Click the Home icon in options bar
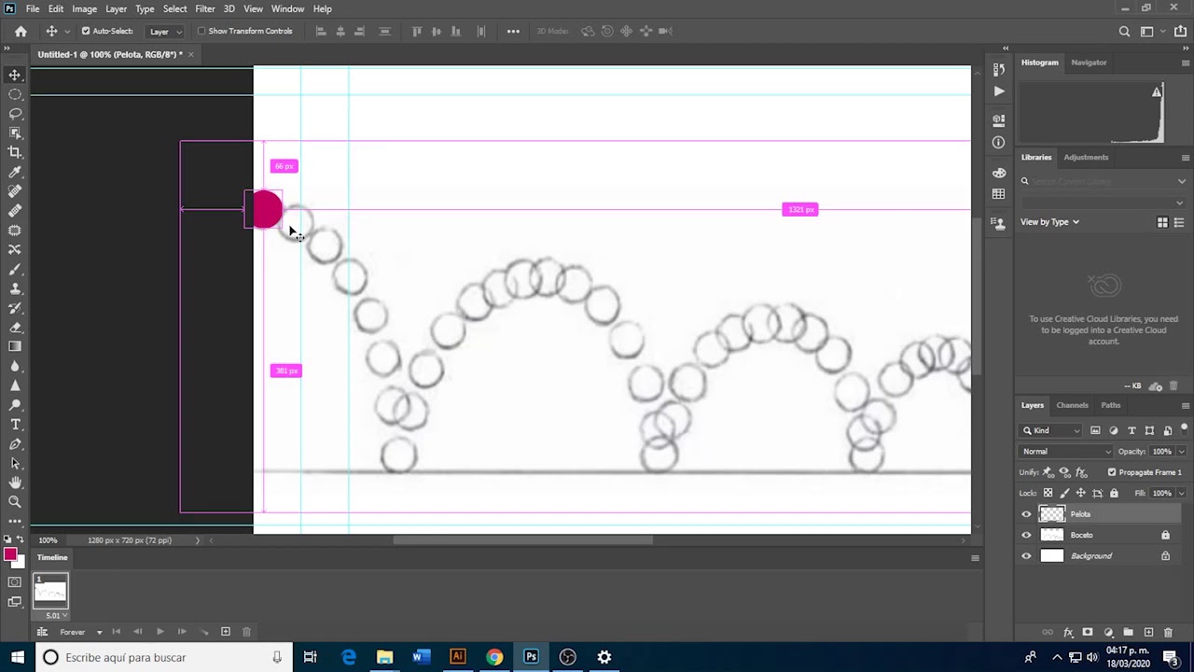This screenshot has height=672, width=1194. tap(21, 31)
